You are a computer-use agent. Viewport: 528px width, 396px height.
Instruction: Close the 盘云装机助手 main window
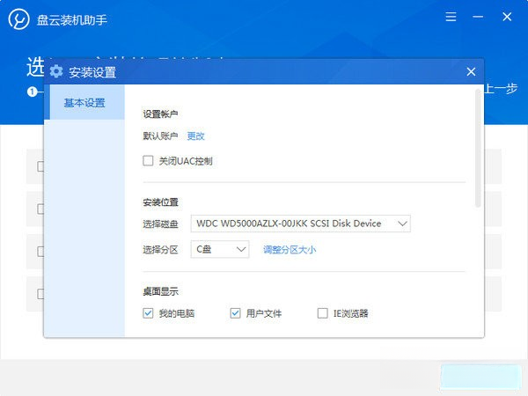pyautogui.click(x=507, y=17)
